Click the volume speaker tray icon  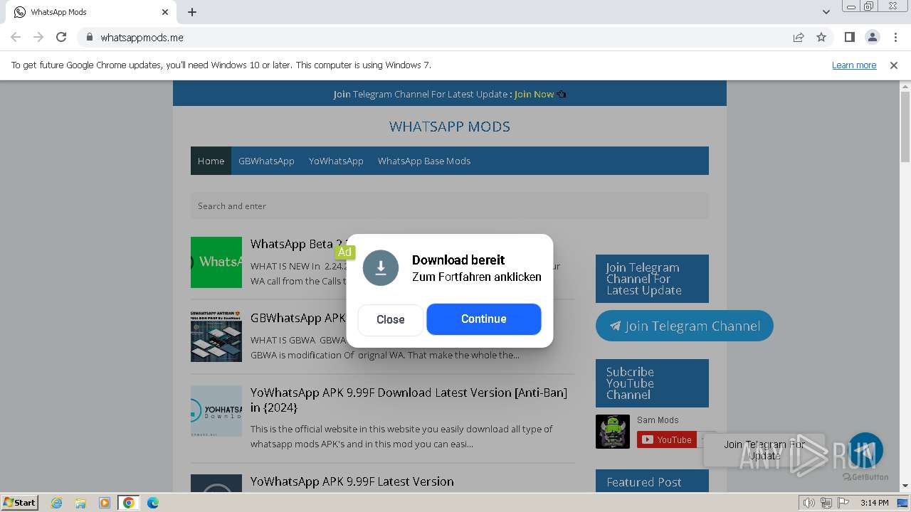[x=809, y=503]
